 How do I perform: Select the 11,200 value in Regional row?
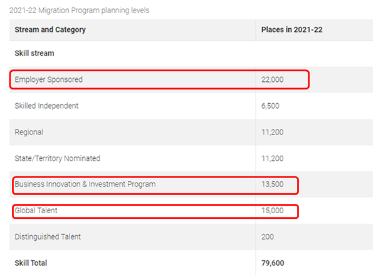click(272, 132)
